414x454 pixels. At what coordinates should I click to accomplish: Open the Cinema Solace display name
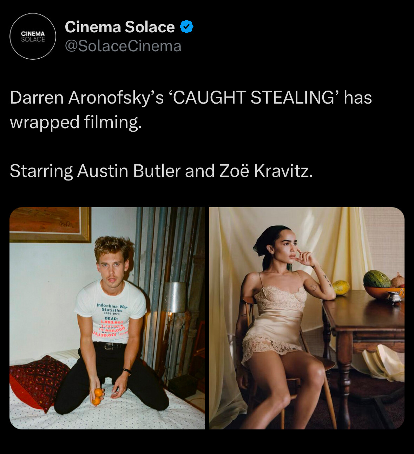[x=120, y=27]
